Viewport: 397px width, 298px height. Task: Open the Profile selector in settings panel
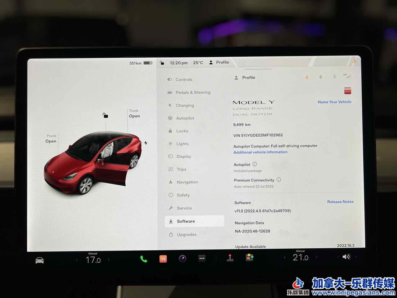[x=245, y=78]
